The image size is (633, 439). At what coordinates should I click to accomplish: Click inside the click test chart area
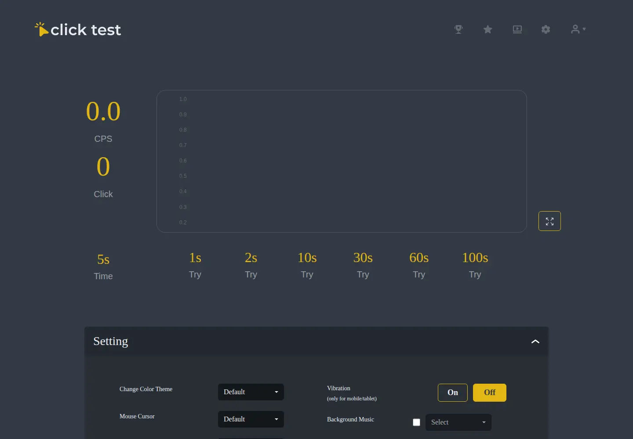click(342, 161)
